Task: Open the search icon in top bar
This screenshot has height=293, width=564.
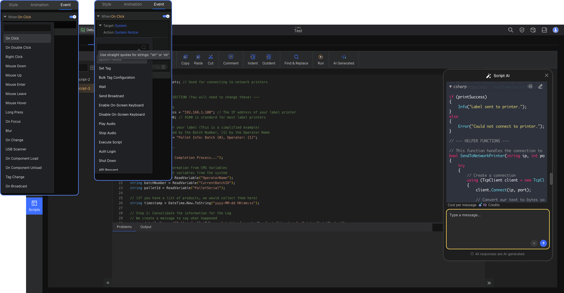Action: [x=510, y=30]
